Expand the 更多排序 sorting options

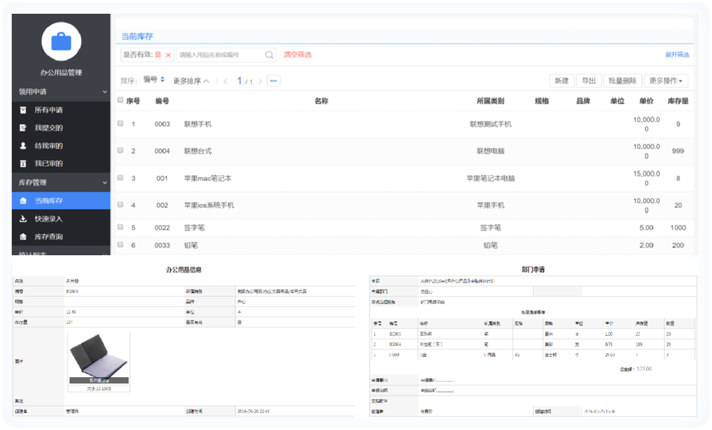pos(191,81)
